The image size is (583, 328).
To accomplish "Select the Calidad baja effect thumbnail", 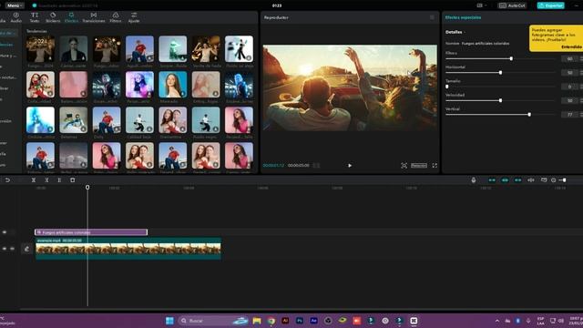I will pos(139,120).
